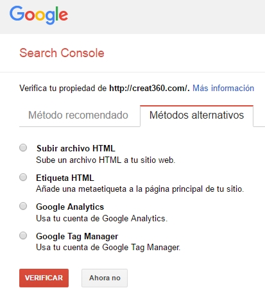Switch to the Método recomendado tab
Screen dimensions: 265x297
click(x=78, y=115)
